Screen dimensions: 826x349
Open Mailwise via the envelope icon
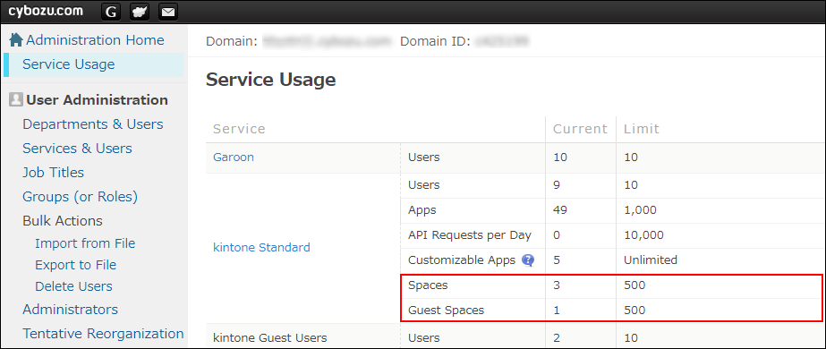coord(168,12)
